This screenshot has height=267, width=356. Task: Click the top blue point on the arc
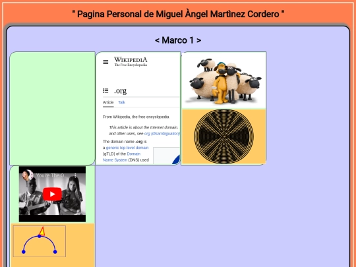pyautogui.click(x=40, y=237)
